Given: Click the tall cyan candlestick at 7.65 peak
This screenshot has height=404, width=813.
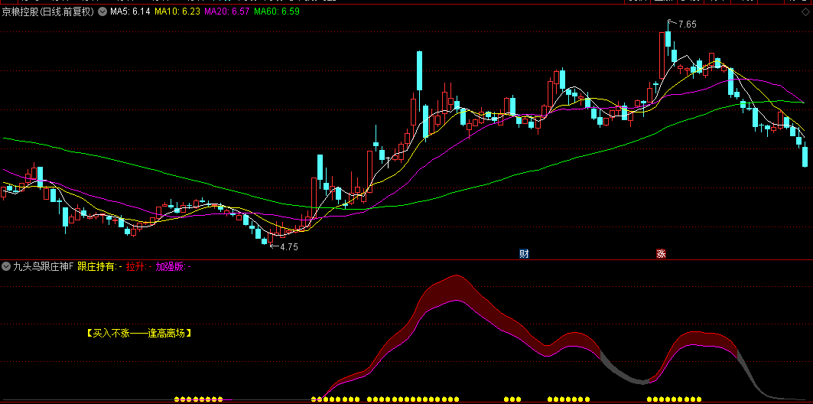Looking at the screenshot, I should coord(668,41).
